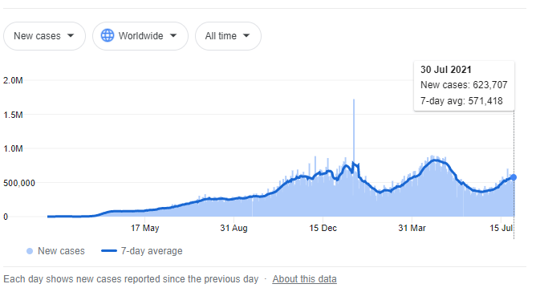Click the light blue New cases legend dot

tap(30, 251)
